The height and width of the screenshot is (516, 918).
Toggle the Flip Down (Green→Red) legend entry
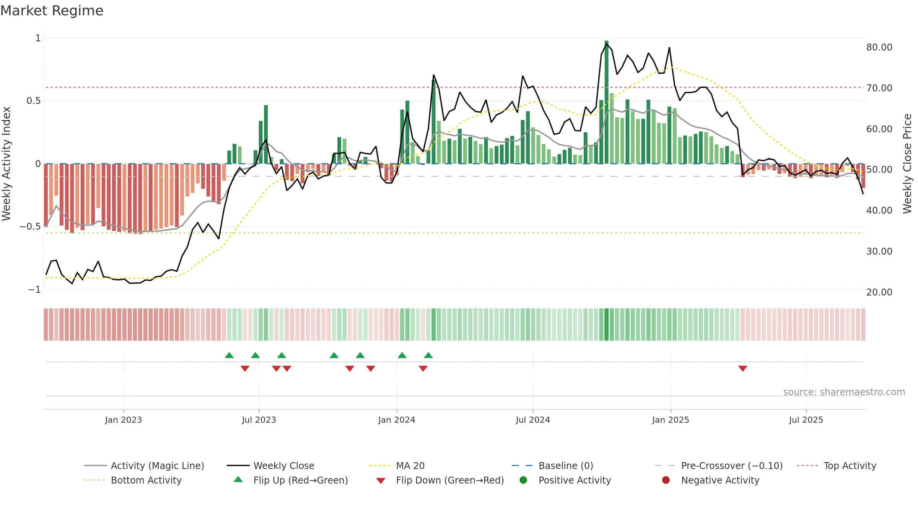click(440, 480)
